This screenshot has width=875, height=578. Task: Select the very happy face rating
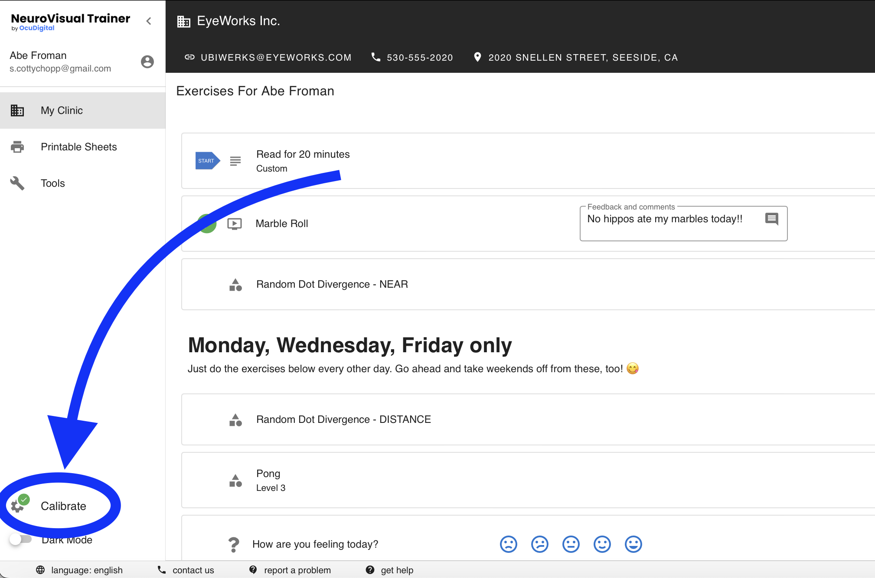[x=633, y=544]
